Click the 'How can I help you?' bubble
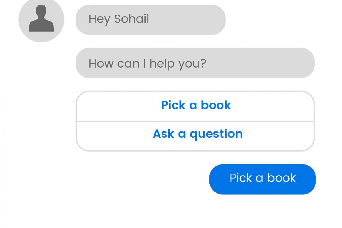 pyautogui.click(x=195, y=63)
